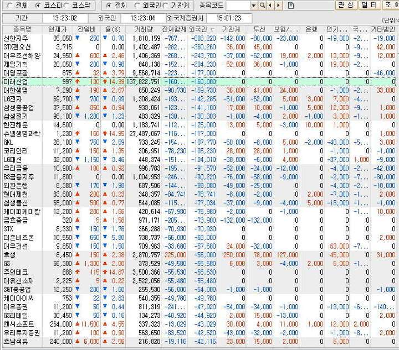Select the 코리안리 stock row name

(x=16, y=151)
